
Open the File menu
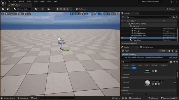point(9,1)
